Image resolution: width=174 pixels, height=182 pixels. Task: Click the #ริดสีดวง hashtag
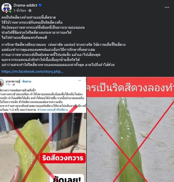click(62, 110)
